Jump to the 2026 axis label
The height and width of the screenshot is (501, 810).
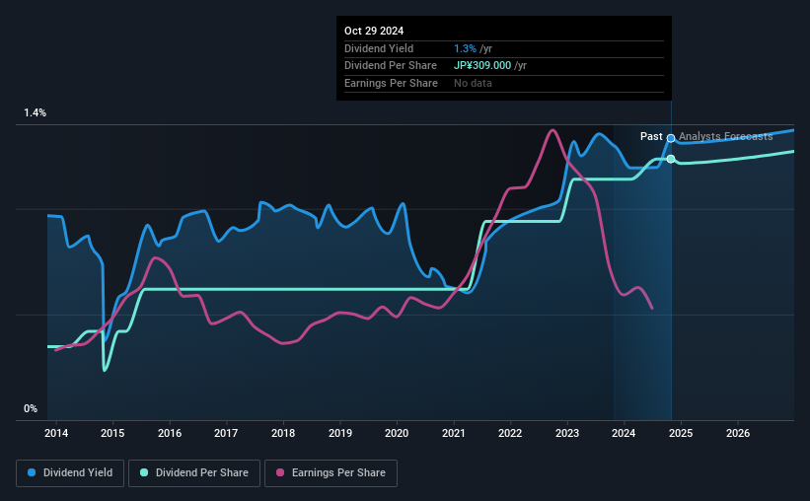click(738, 433)
